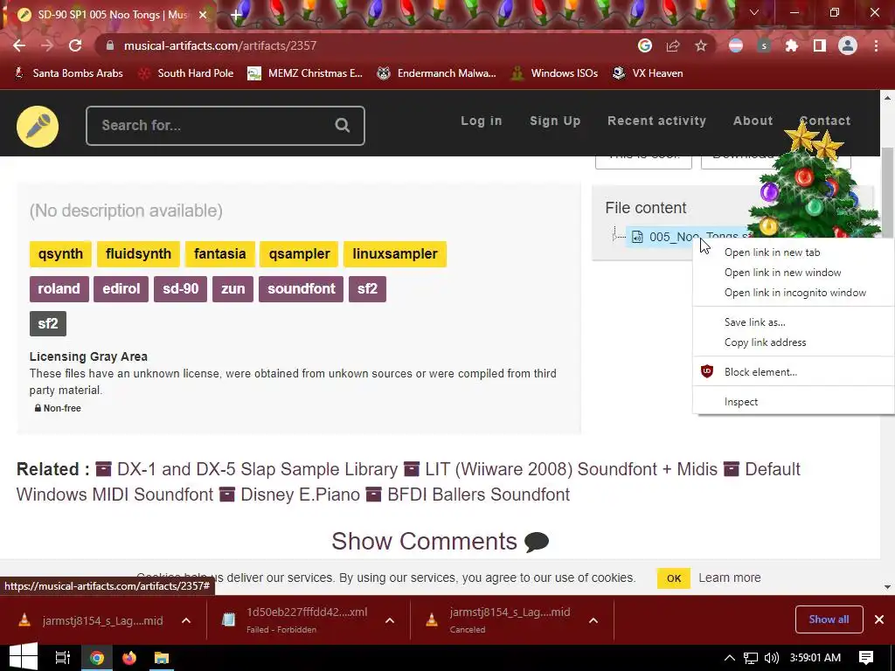Select the edirol tag
The height and width of the screenshot is (671, 895).
121,288
